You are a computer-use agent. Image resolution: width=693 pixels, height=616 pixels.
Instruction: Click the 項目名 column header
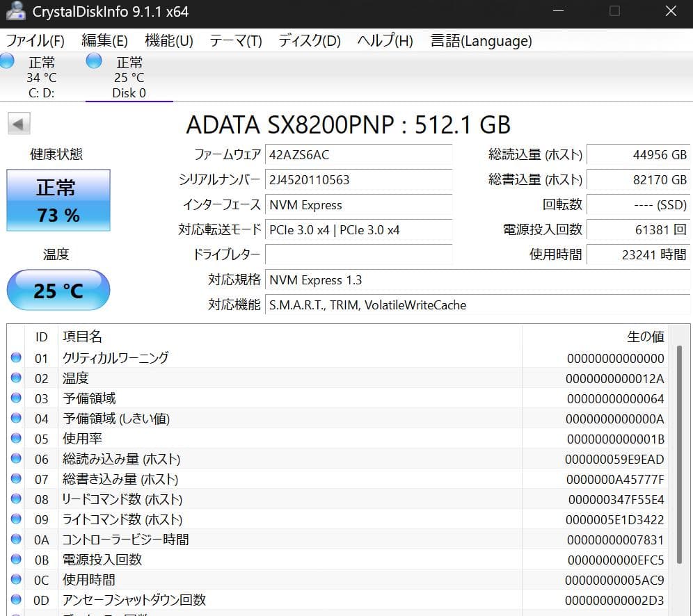(290, 337)
